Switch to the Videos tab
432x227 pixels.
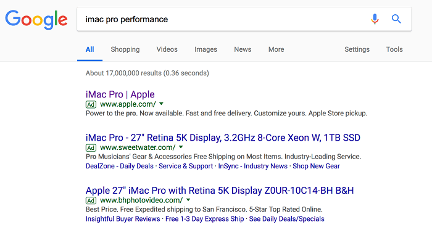[x=167, y=49]
